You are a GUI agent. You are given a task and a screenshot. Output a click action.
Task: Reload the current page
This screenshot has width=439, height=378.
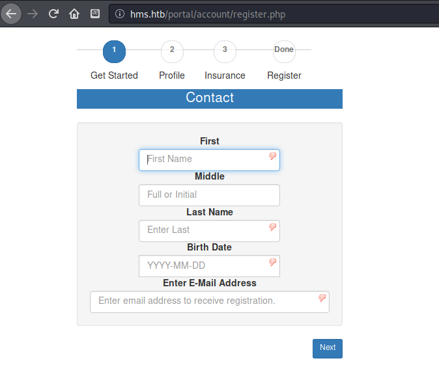pyautogui.click(x=54, y=14)
